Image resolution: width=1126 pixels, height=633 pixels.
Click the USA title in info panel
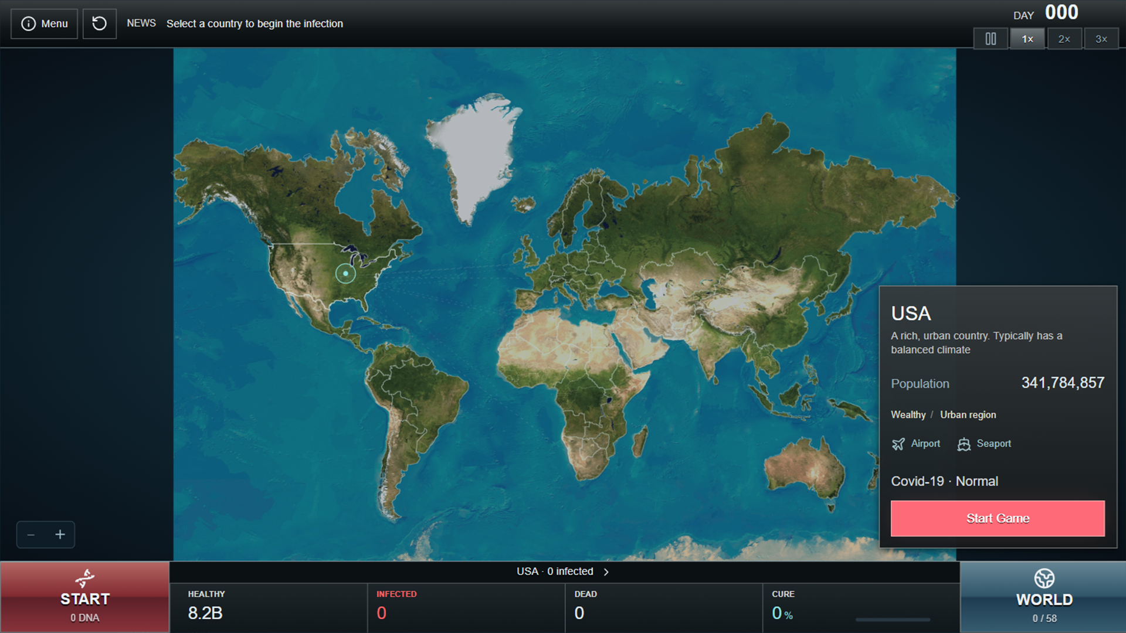(911, 314)
